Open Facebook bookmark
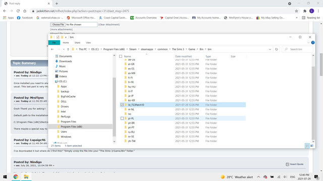This screenshot has height=181, width=323. point(25,18)
